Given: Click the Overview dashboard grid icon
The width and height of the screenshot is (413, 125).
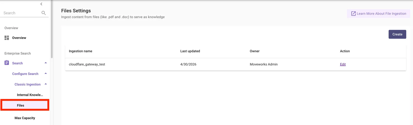Looking at the screenshot, I should [x=7, y=38].
